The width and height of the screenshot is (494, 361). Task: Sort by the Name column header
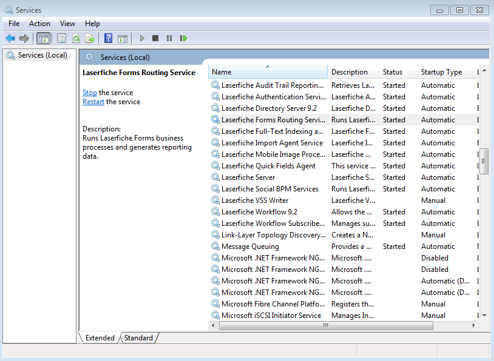(268, 72)
